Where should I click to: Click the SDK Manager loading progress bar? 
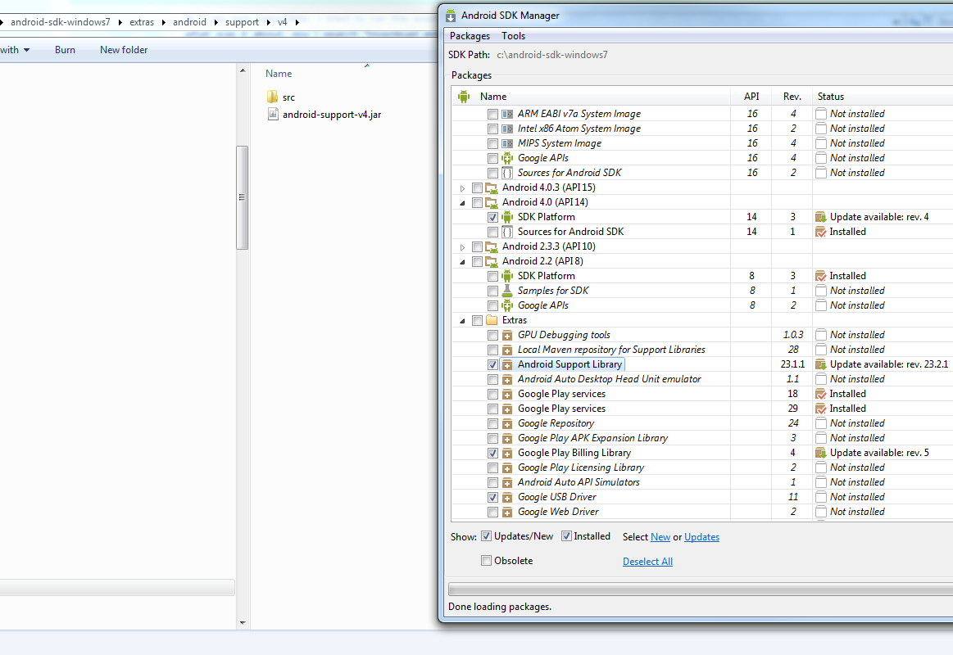[x=700, y=589]
